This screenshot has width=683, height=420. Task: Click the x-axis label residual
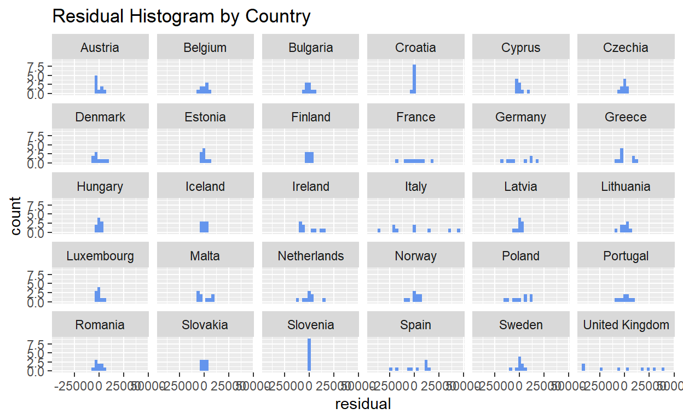[x=363, y=404]
